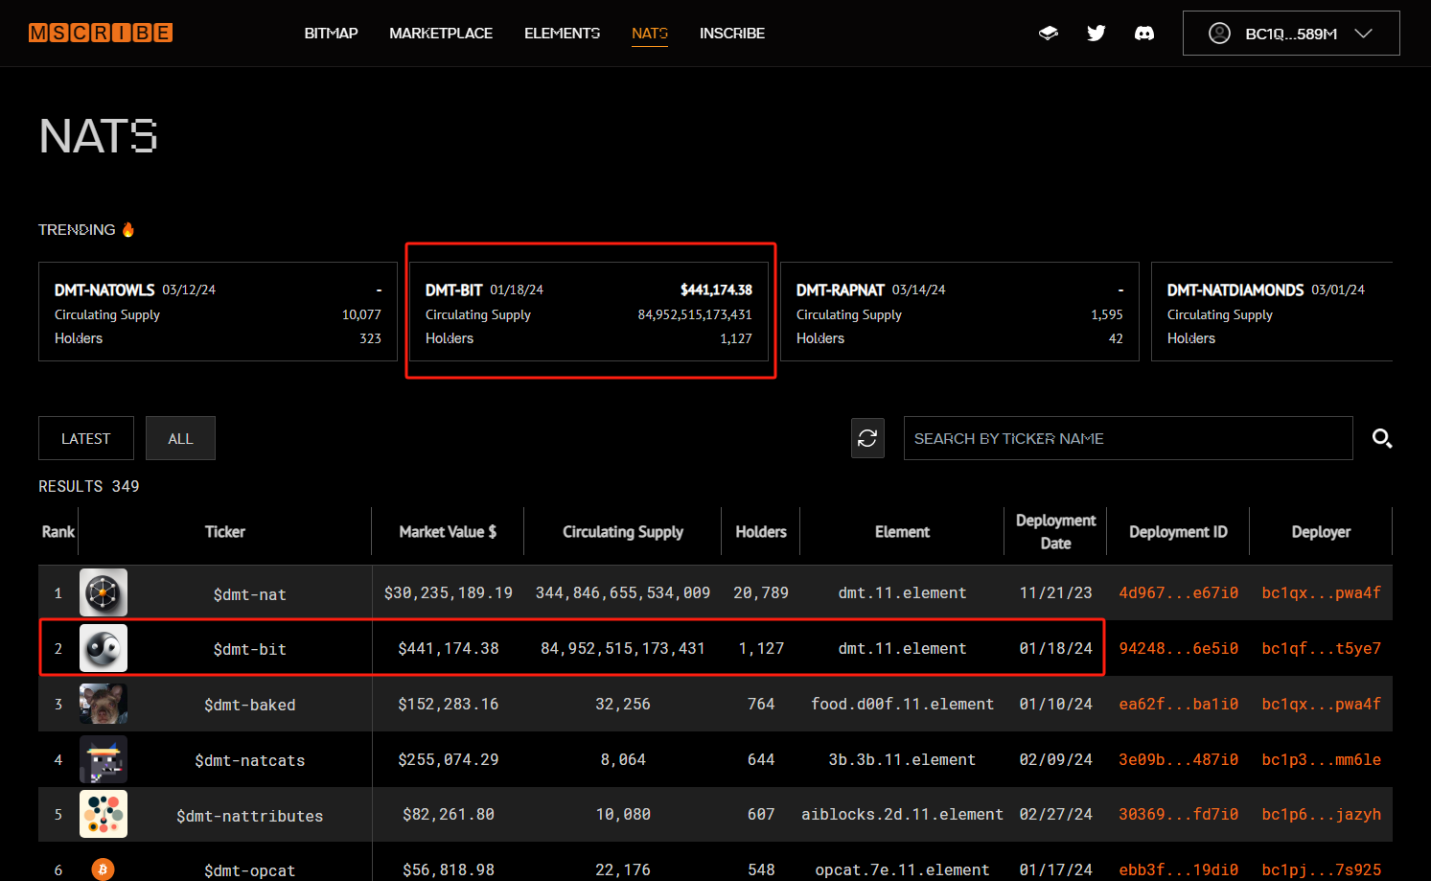Select the ALL filter button
The image size is (1431, 881).
coord(180,438)
